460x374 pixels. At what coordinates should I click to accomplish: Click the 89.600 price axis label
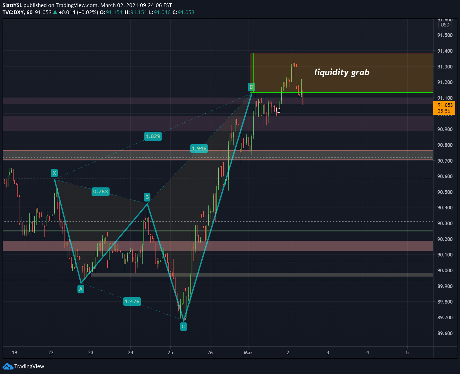click(x=445, y=333)
